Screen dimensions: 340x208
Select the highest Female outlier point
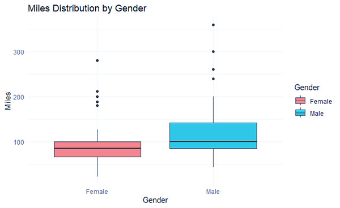(x=97, y=60)
